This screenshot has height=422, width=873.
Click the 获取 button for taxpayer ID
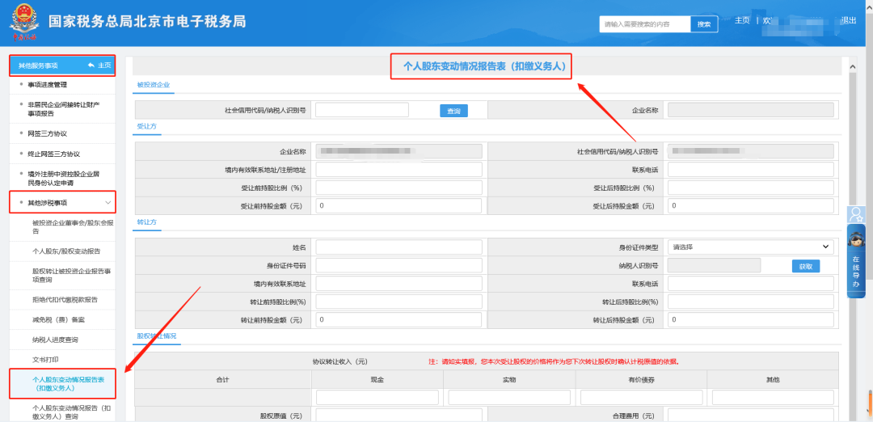[x=806, y=266]
